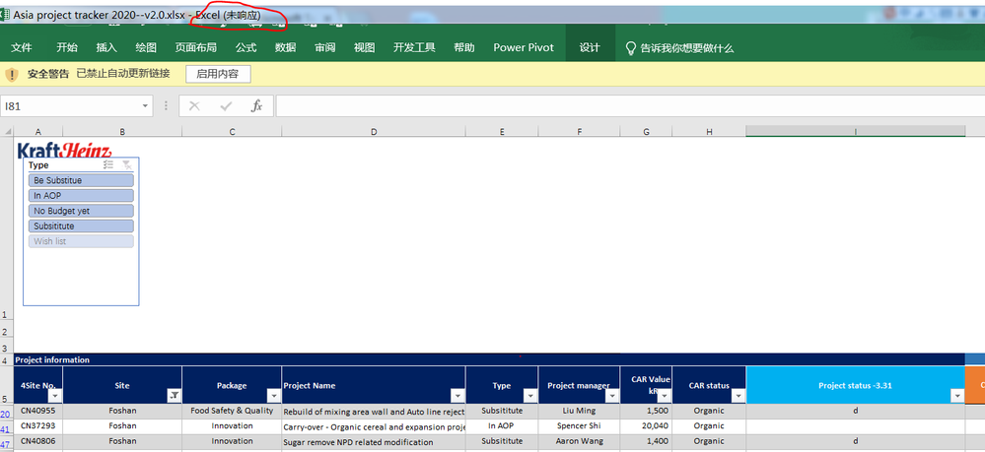Open the Site No. column filter dropdown
The height and width of the screenshot is (452, 985).
coord(55,396)
